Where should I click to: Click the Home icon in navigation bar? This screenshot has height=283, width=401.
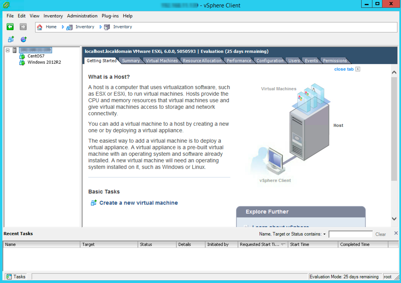point(39,27)
